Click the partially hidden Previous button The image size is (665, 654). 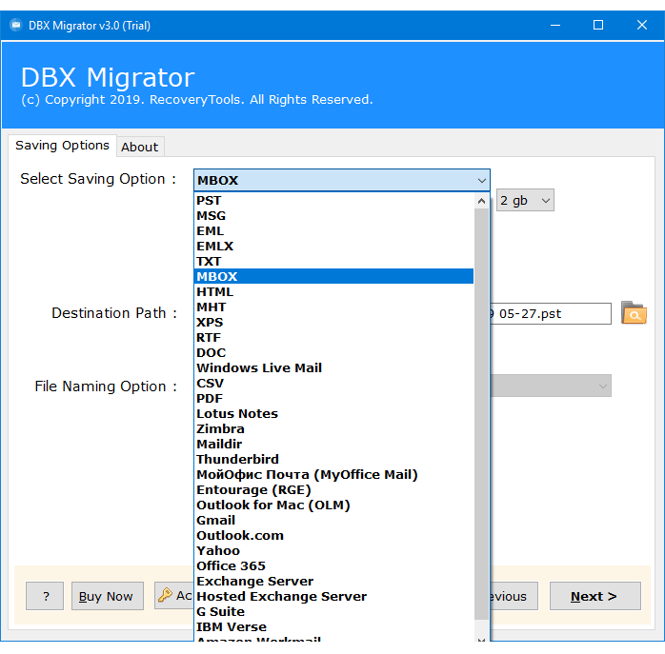[x=514, y=596]
